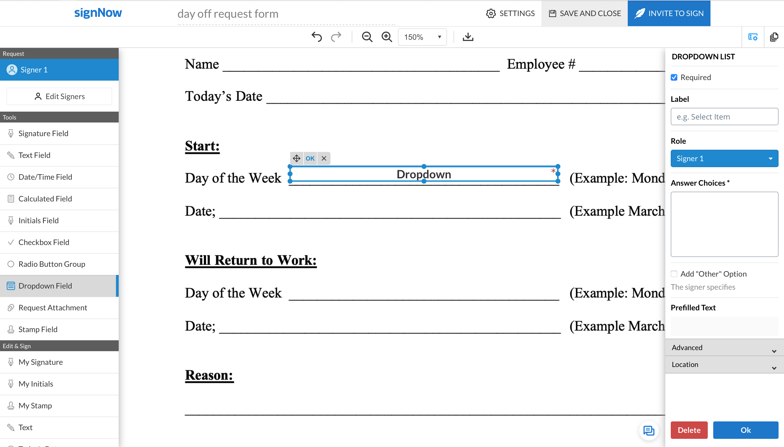784x447 pixels.
Task: Expand the Location section
Action: point(724,365)
